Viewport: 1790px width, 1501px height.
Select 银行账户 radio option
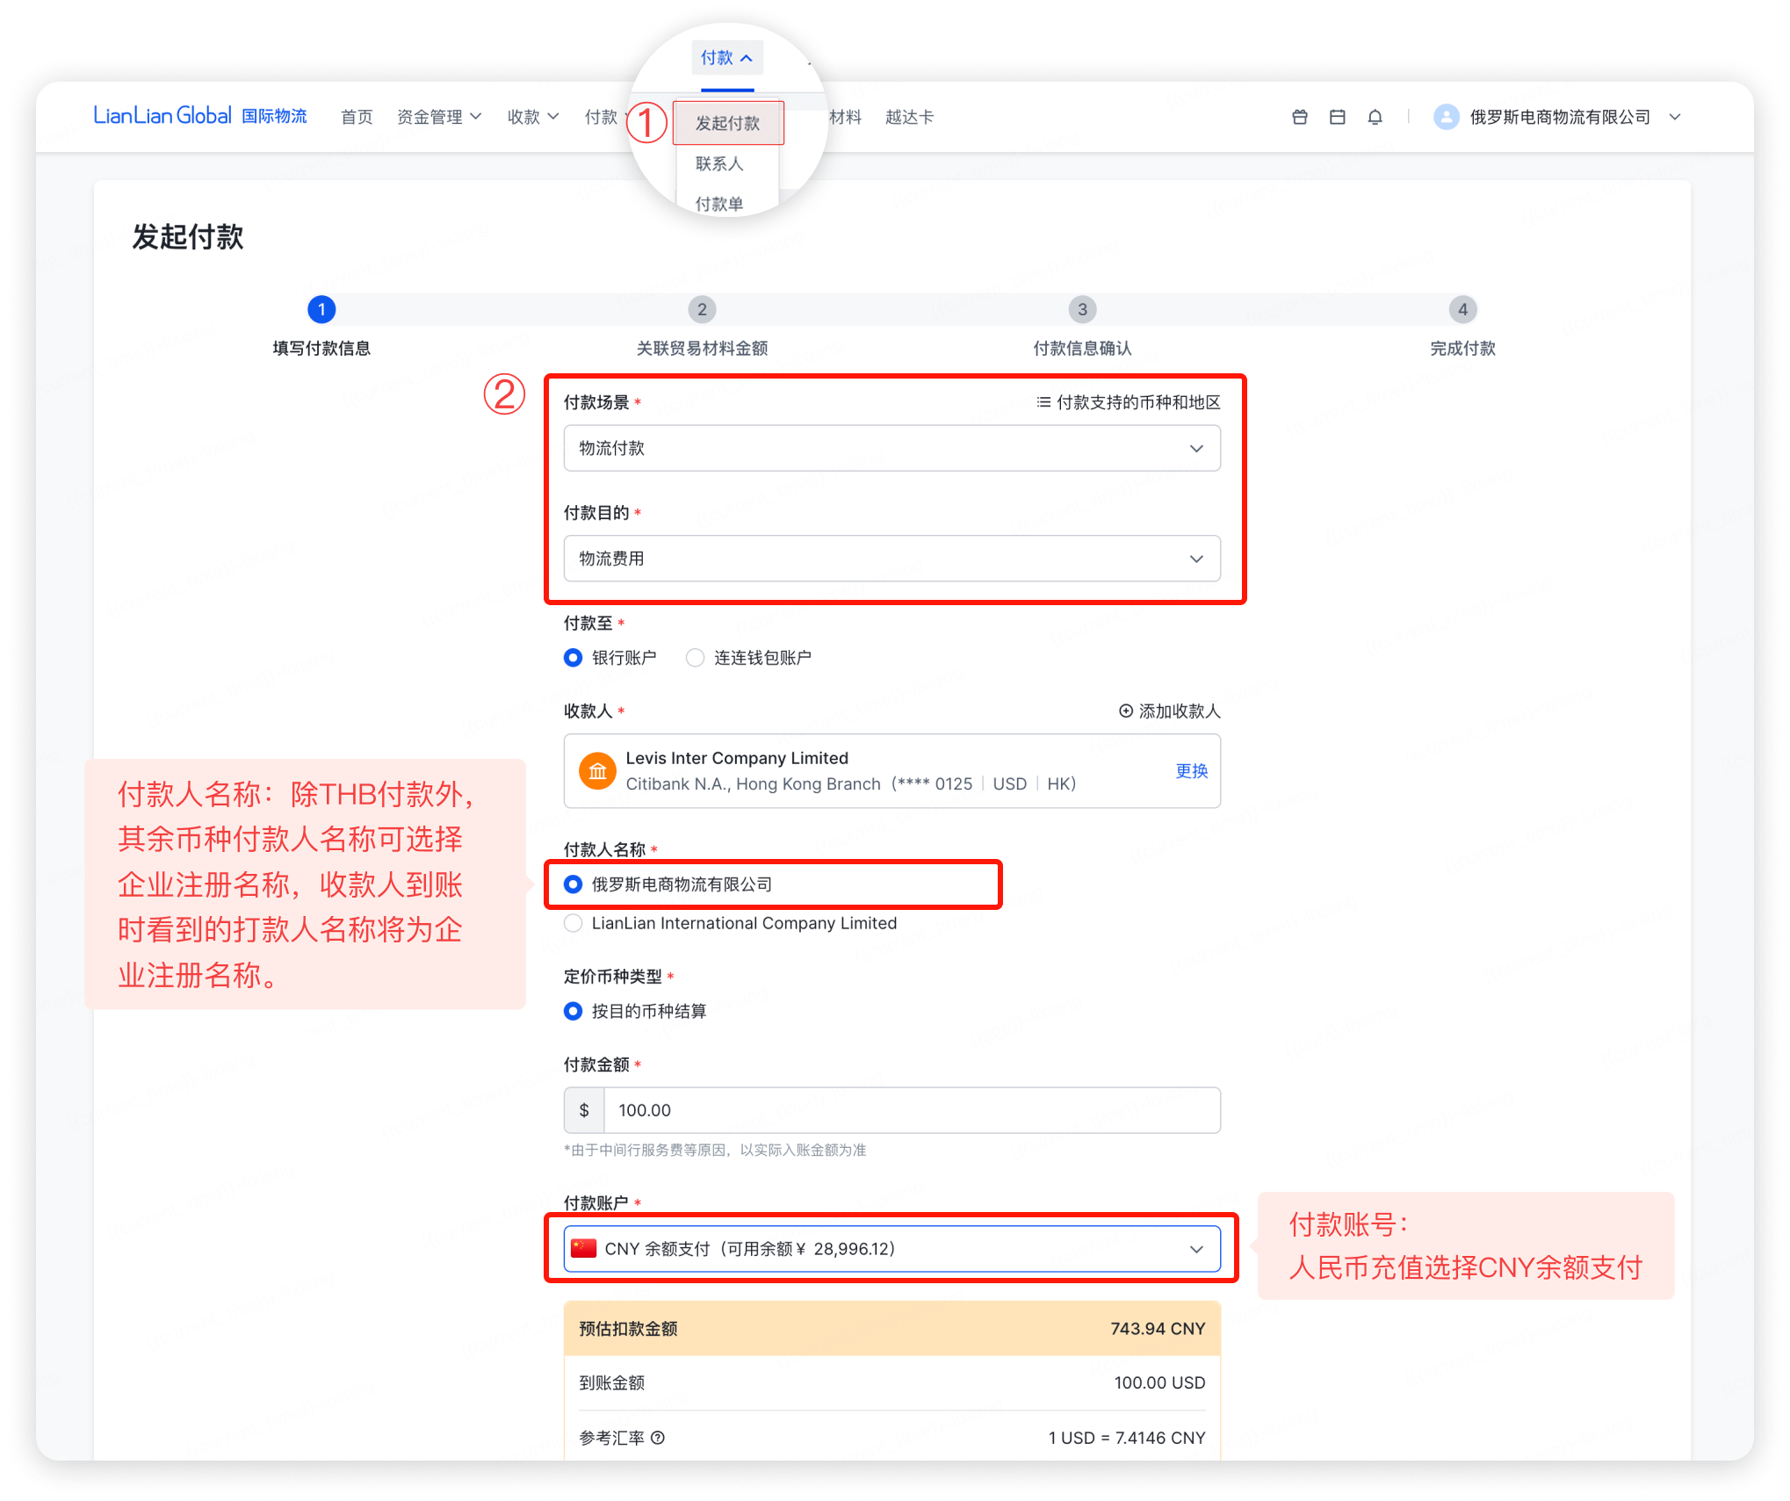point(574,658)
